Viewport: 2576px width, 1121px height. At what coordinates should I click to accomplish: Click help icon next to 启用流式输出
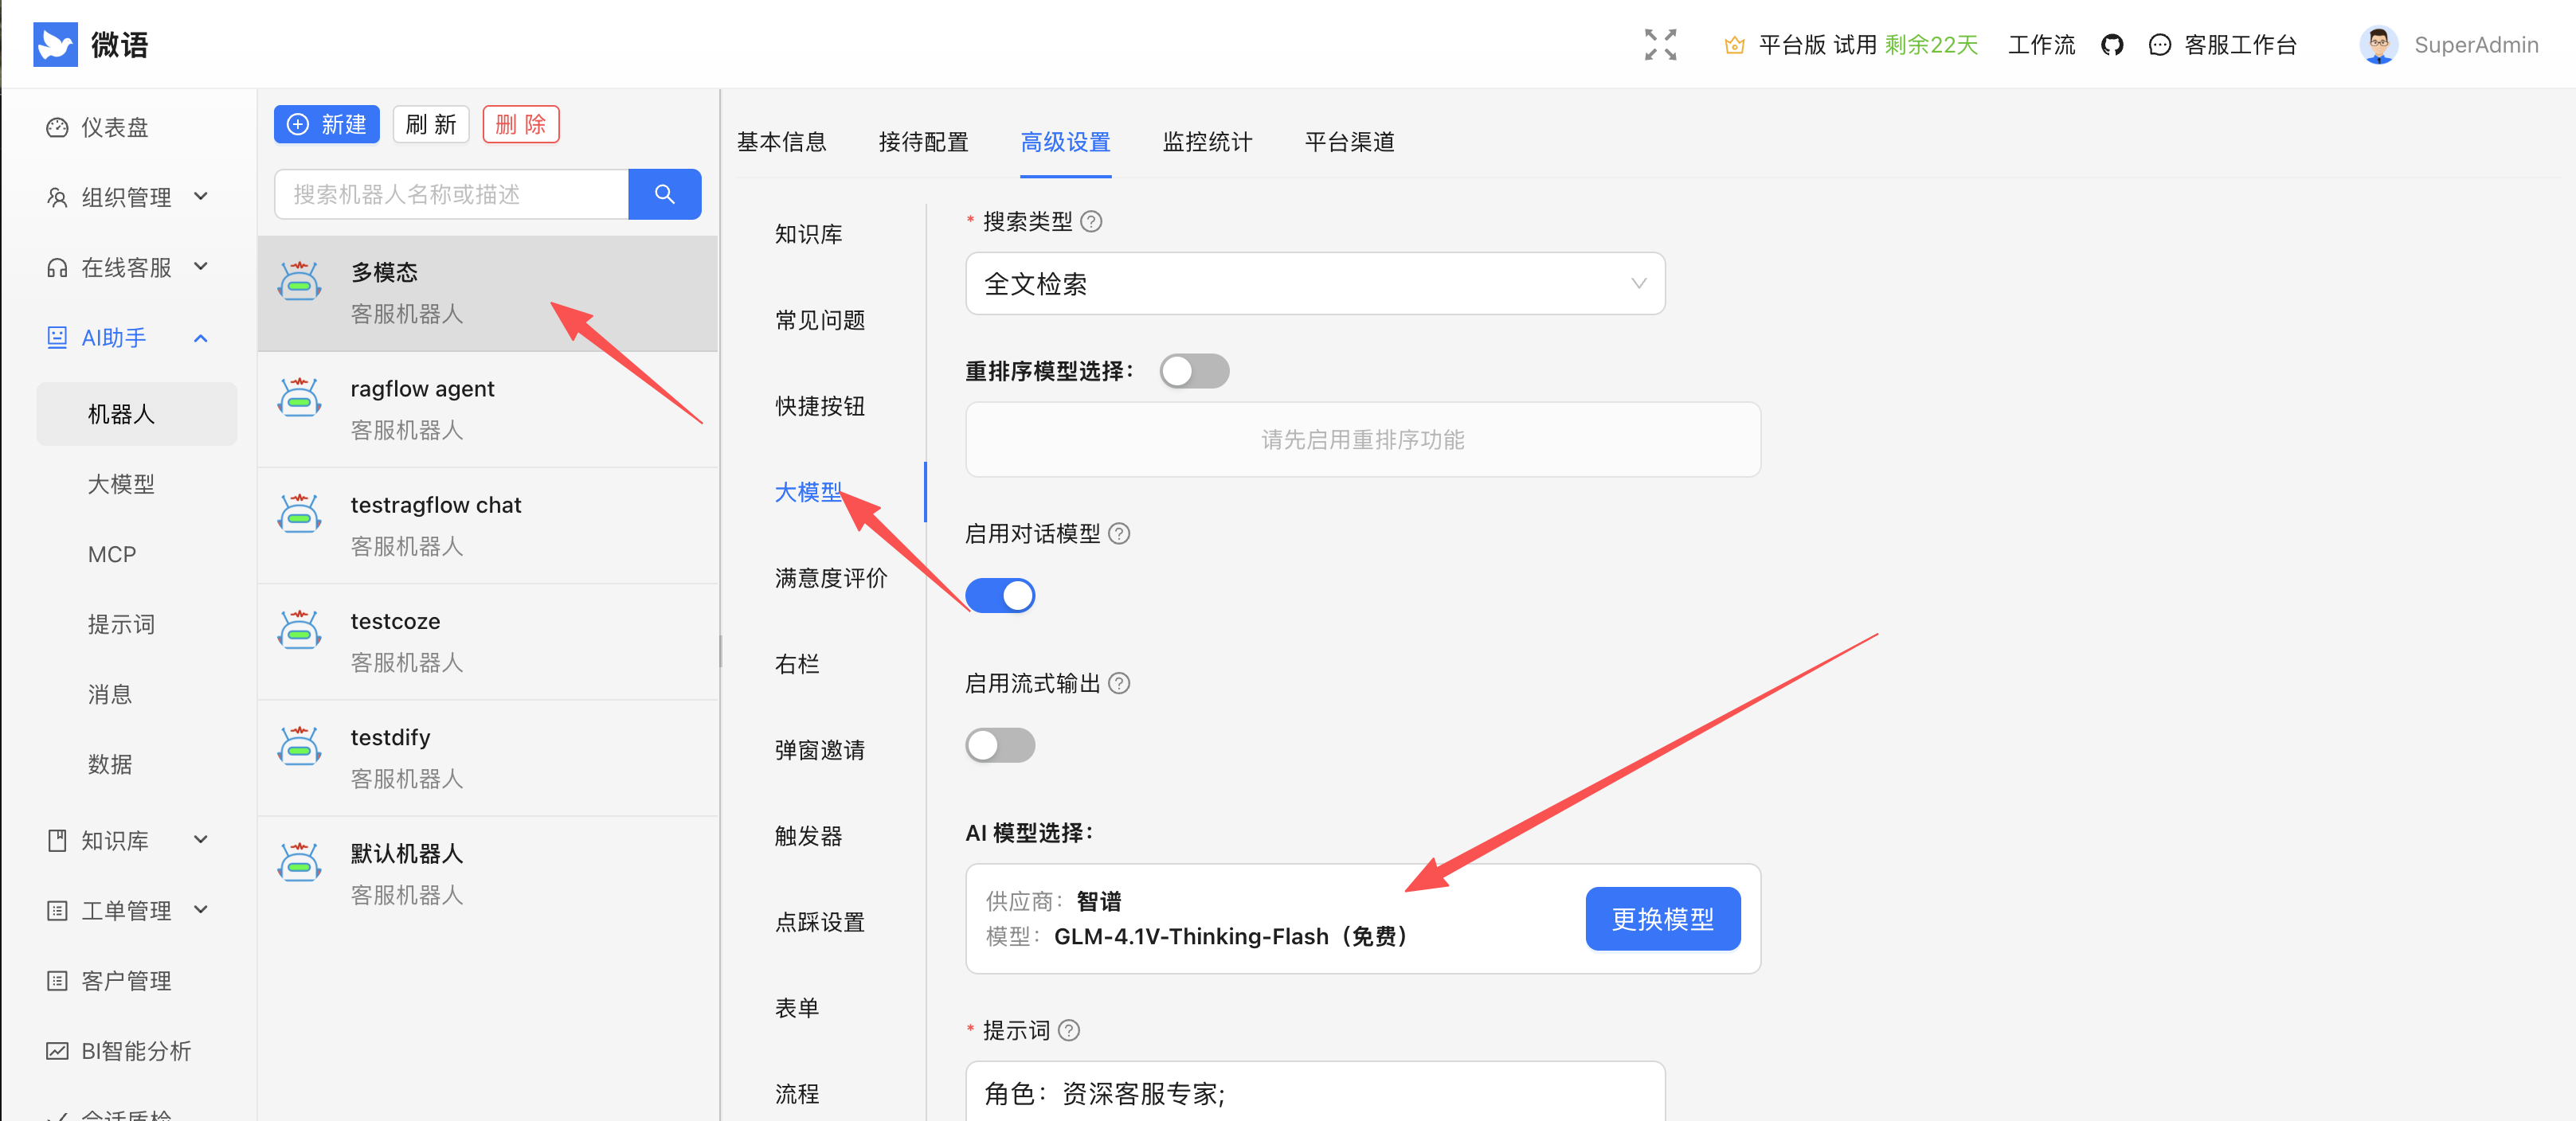[1120, 683]
